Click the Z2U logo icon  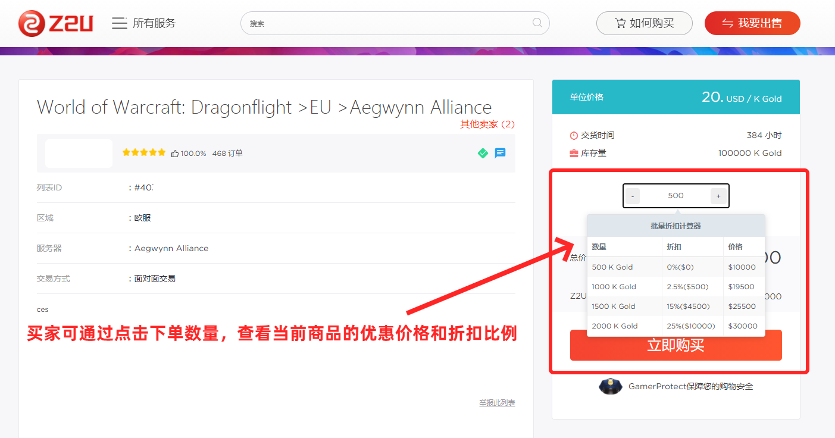[32, 23]
